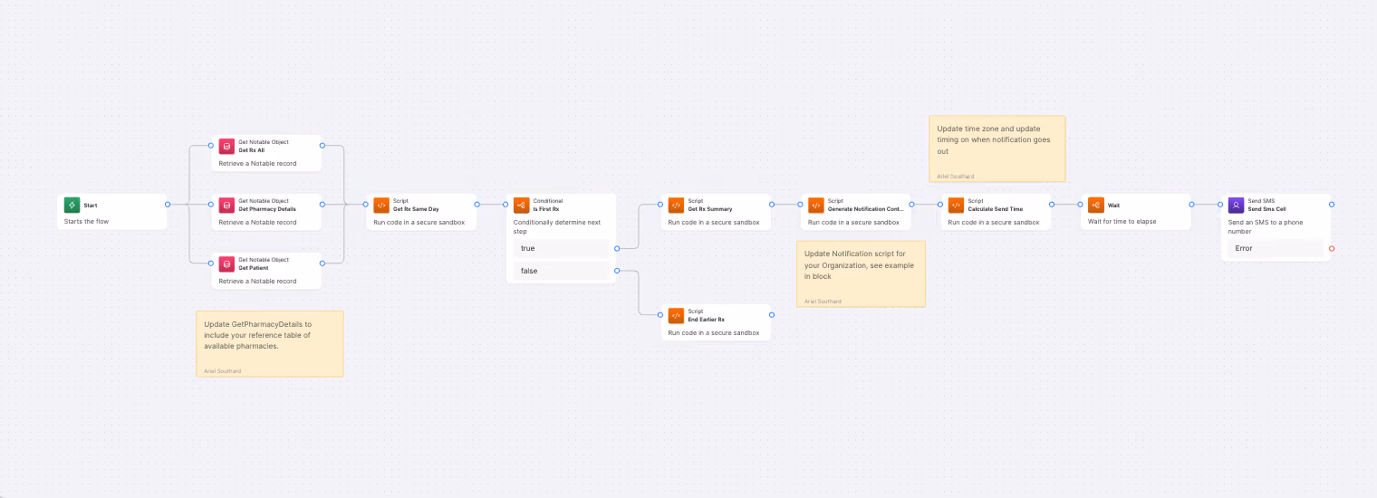Click the Generate Notification script icon
Viewport: 1377px width, 498px height.
tap(816, 206)
